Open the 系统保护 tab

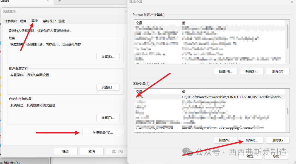(x=49, y=21)
